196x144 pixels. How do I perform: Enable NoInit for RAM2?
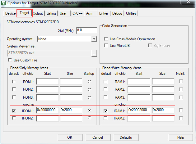tap(181, 89)
